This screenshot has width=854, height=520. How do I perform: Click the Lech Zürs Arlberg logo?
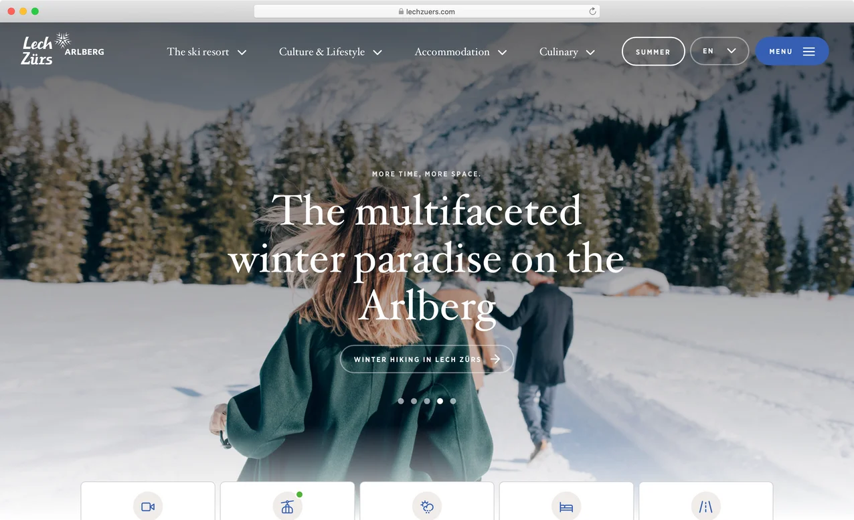click(x=62, y=50)
